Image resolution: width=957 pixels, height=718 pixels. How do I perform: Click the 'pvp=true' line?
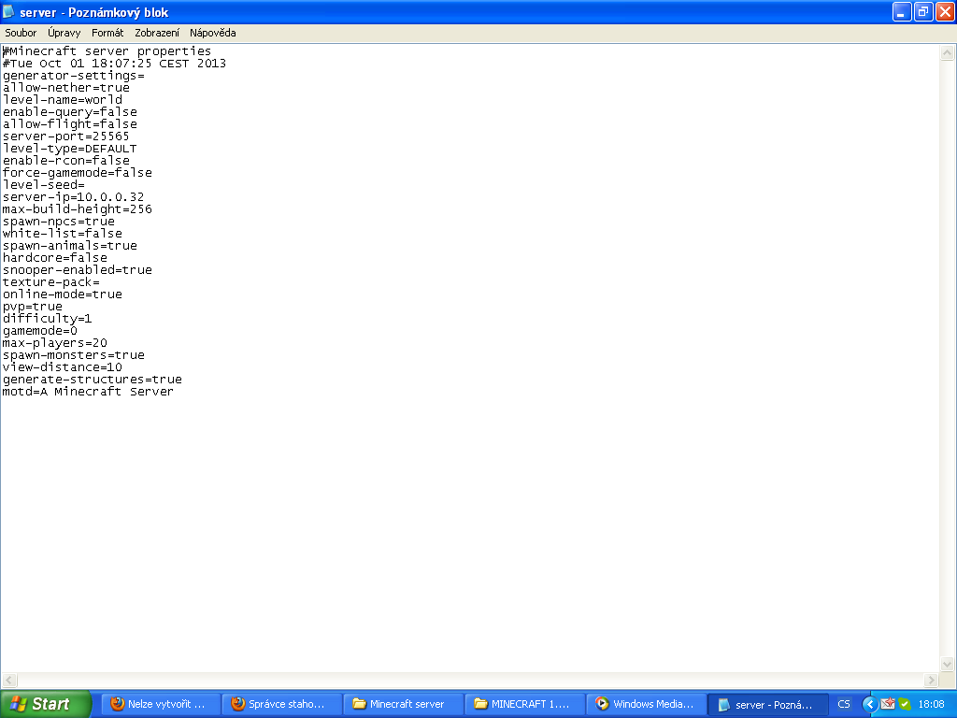(x=33, y=307)
